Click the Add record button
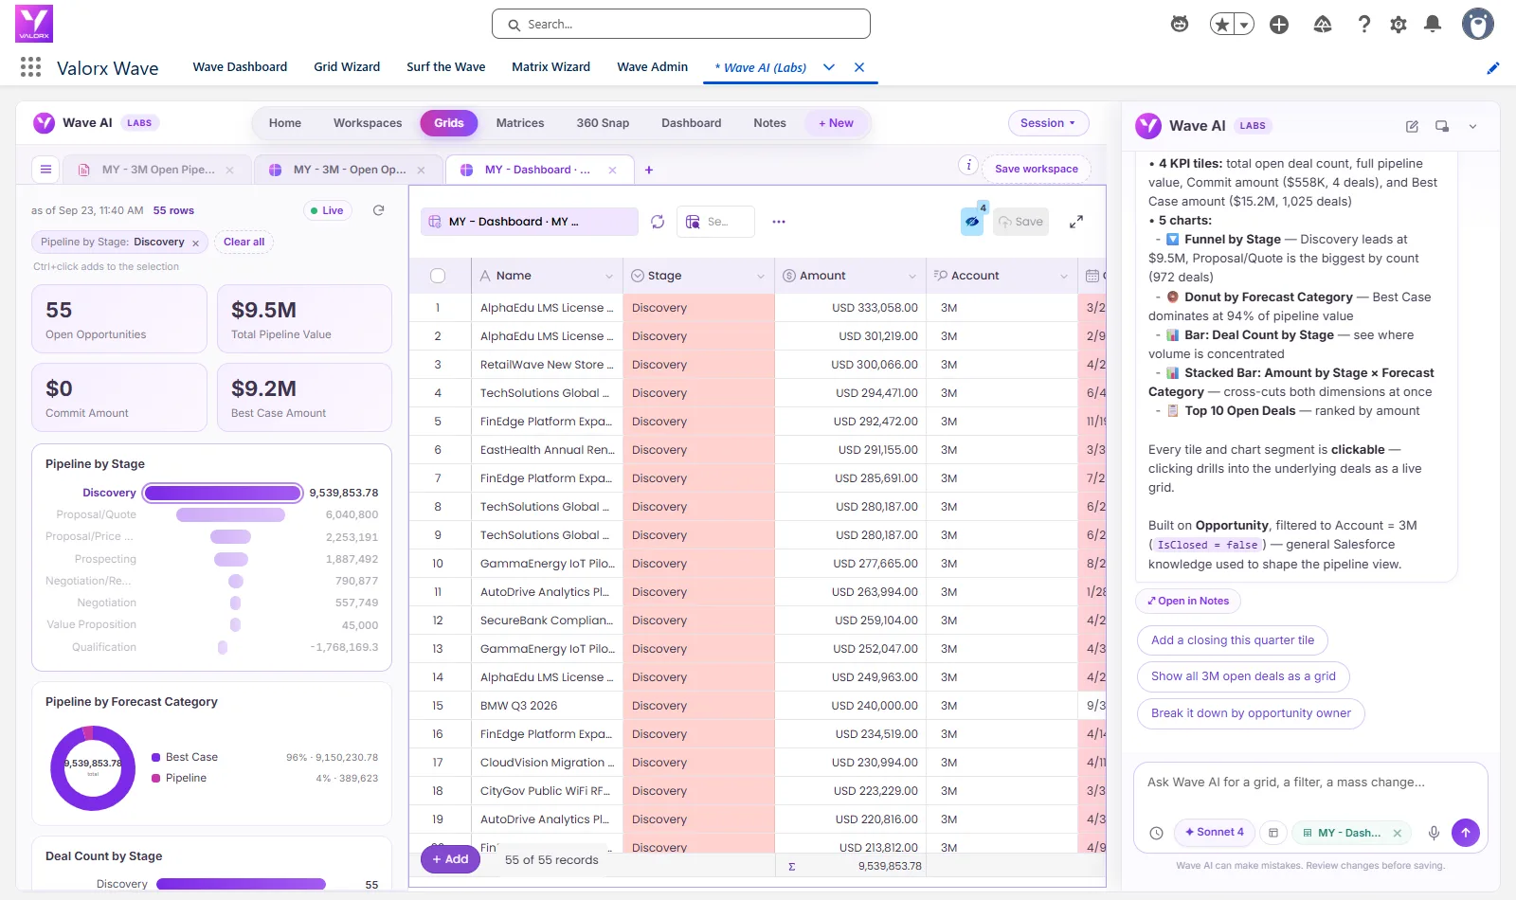1516x900 pixels. (450, 859)
